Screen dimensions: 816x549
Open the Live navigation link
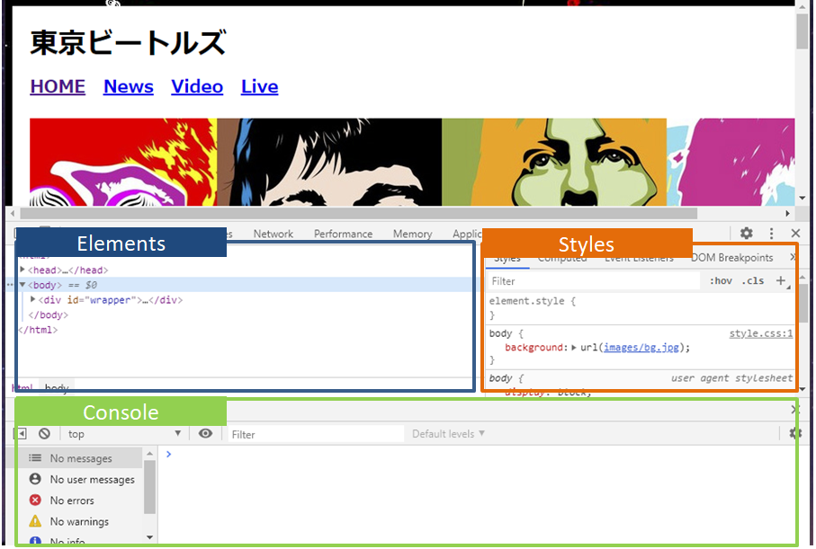coord(260,86)
